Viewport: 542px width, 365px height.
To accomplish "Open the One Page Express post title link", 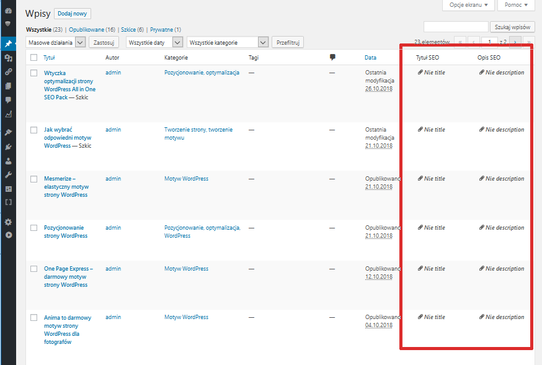I will [68, 277].
